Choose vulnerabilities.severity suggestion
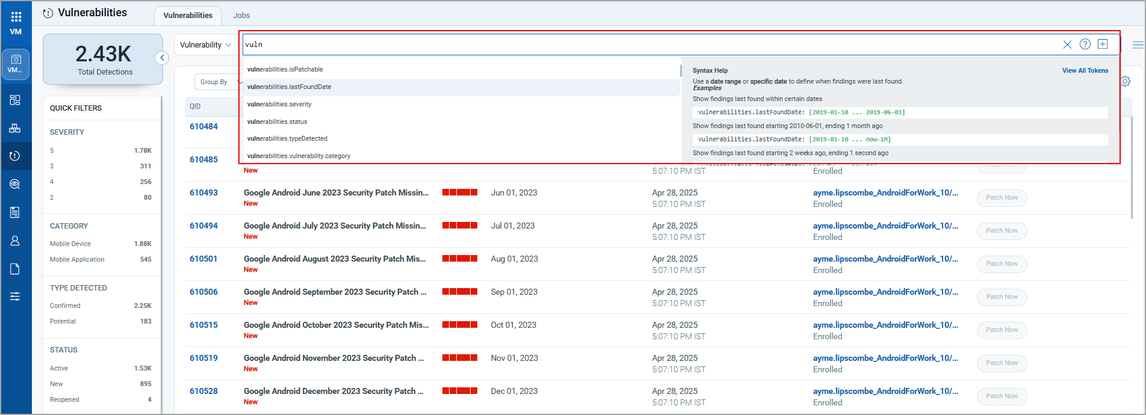Viewport: 1146px width, 415px height. 279,104
